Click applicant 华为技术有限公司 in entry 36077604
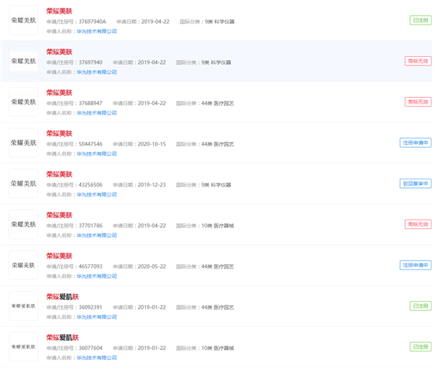 (97, 358)
